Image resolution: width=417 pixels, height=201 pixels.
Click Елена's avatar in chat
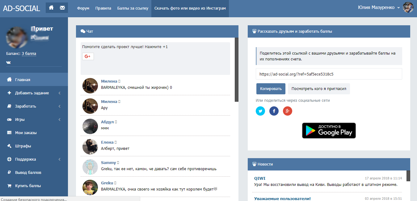90,147
